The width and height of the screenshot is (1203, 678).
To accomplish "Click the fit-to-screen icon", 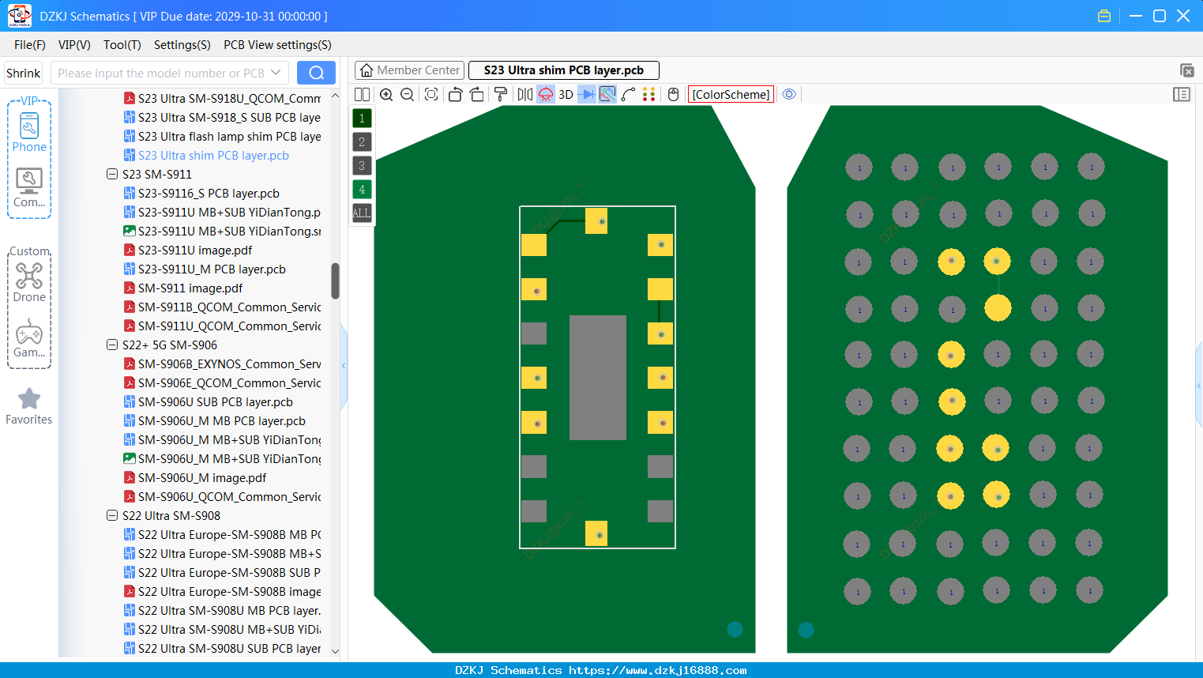I will click(431, 95).
